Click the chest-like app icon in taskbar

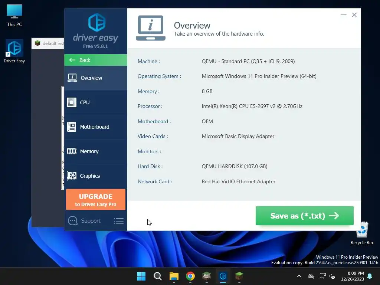coord(206,276)
